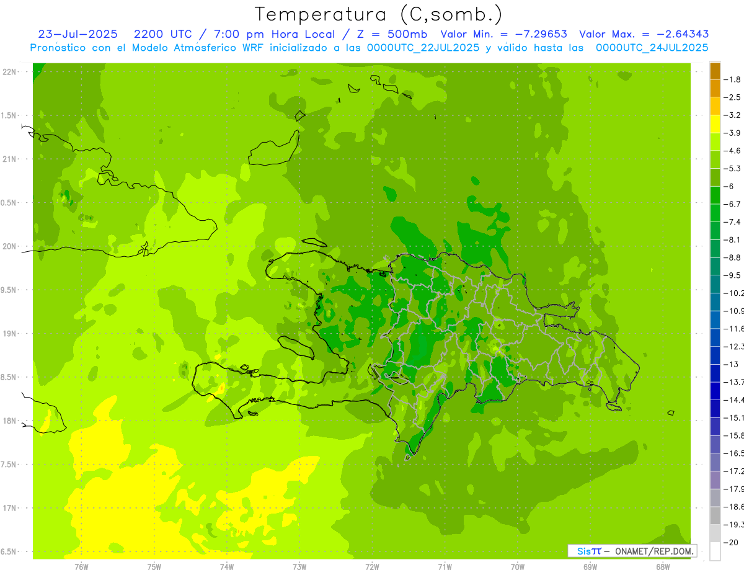Click the '18N' latitude label
This screenshot has width=744, height=575.
coord(9,421)
